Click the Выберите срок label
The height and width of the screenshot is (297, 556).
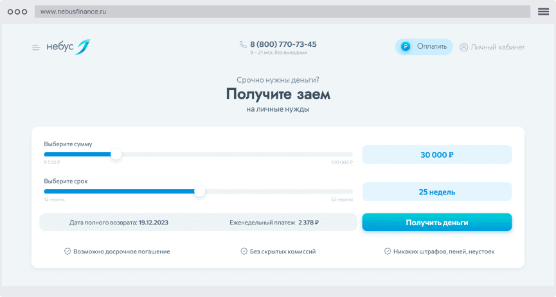[x=66, y=182]
